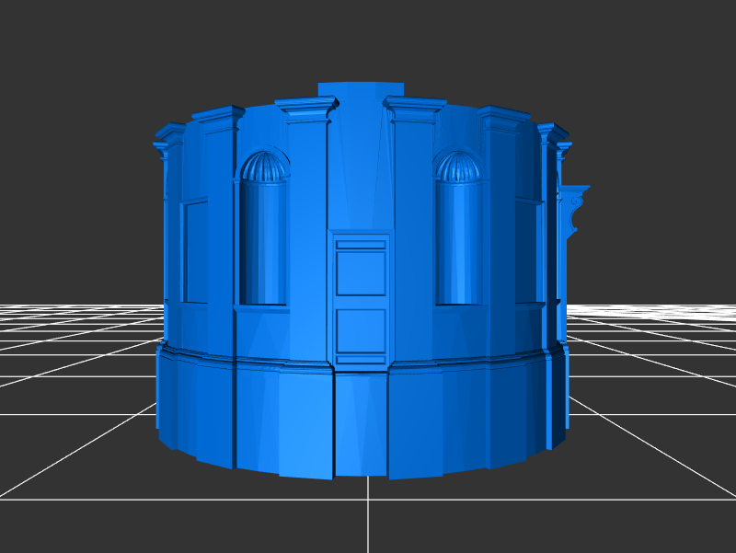Select the shell-shaped dome of left niche
Viewport: 736px width, 553px height.
coord(264,167)
